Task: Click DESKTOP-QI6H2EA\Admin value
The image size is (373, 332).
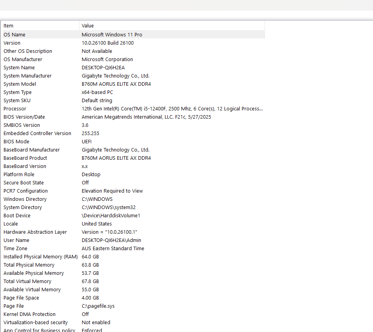Action: click(111, 240)
